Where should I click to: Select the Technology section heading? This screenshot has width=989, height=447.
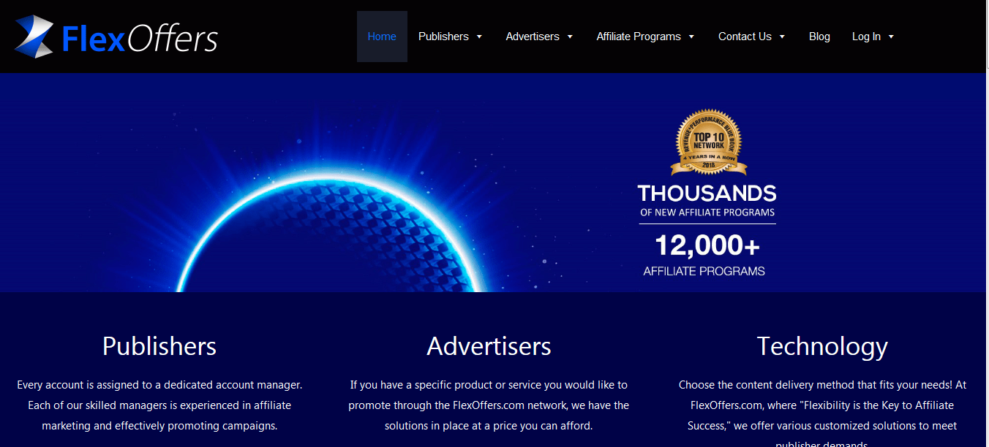[x=822, y=345]
